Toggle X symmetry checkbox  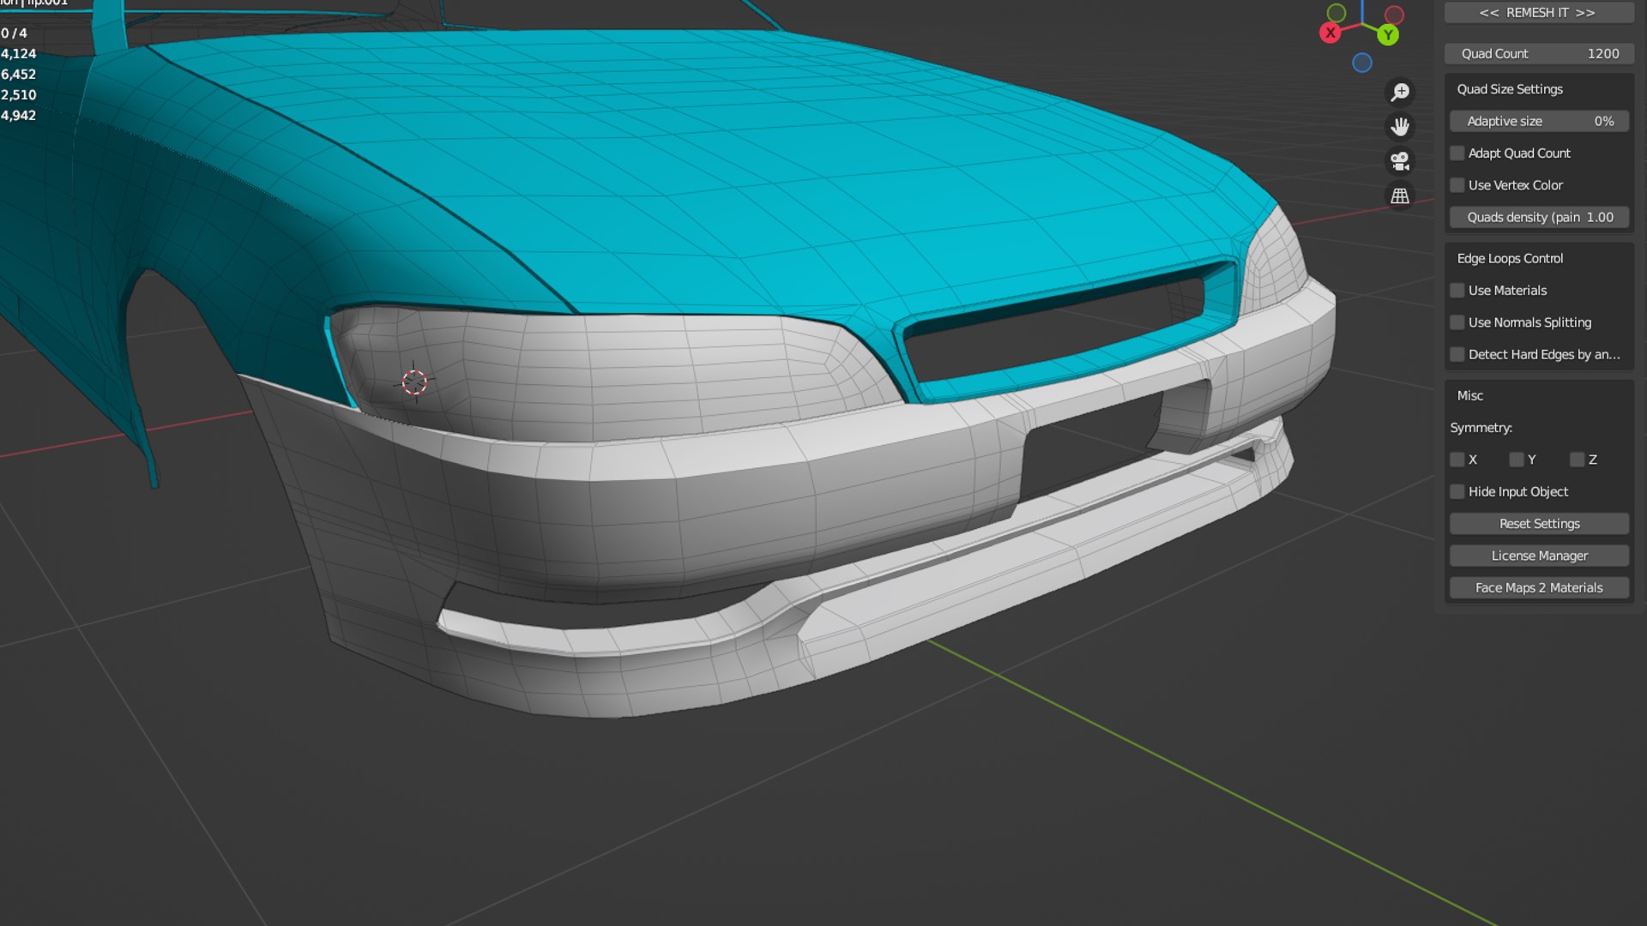point(1457,460)
